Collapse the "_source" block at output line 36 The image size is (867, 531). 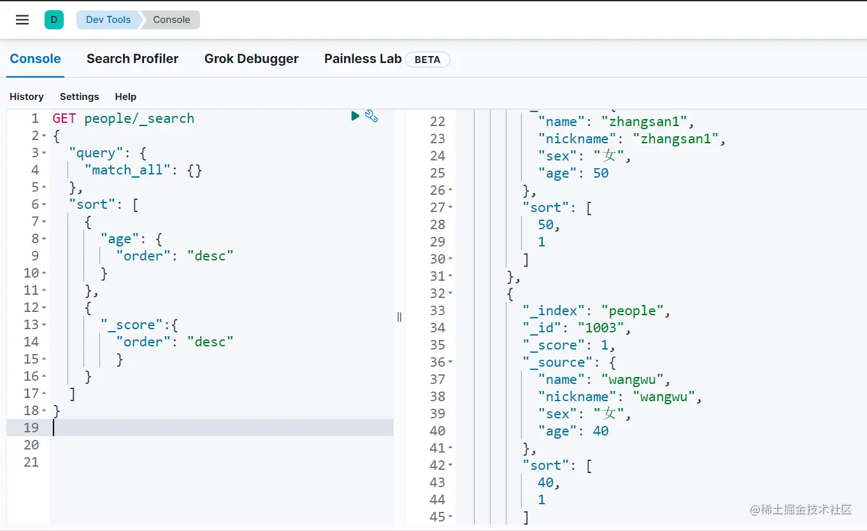click(450, 362)
